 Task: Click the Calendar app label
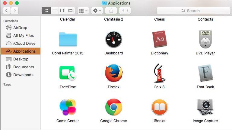tap(68, 19)
